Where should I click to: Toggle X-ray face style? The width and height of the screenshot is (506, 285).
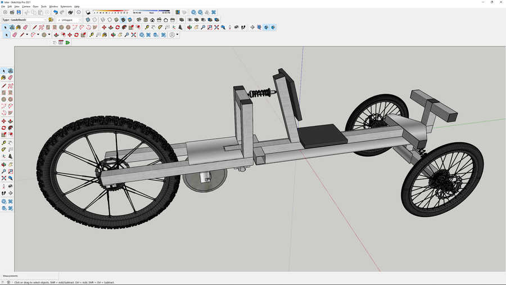(x=88, y=20)
